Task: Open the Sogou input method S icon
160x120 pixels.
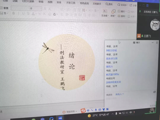Action: click(83, 110)
